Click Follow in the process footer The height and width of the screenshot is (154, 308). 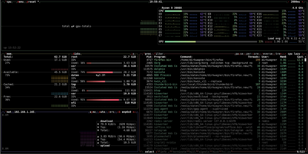pyautogui.click(x=226, y=152)
